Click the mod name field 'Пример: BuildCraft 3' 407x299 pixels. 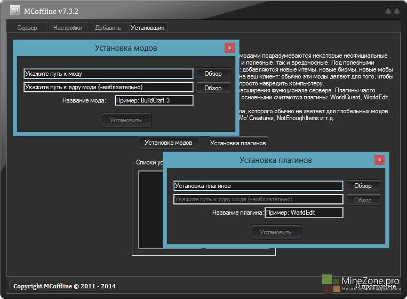(154, 100)
